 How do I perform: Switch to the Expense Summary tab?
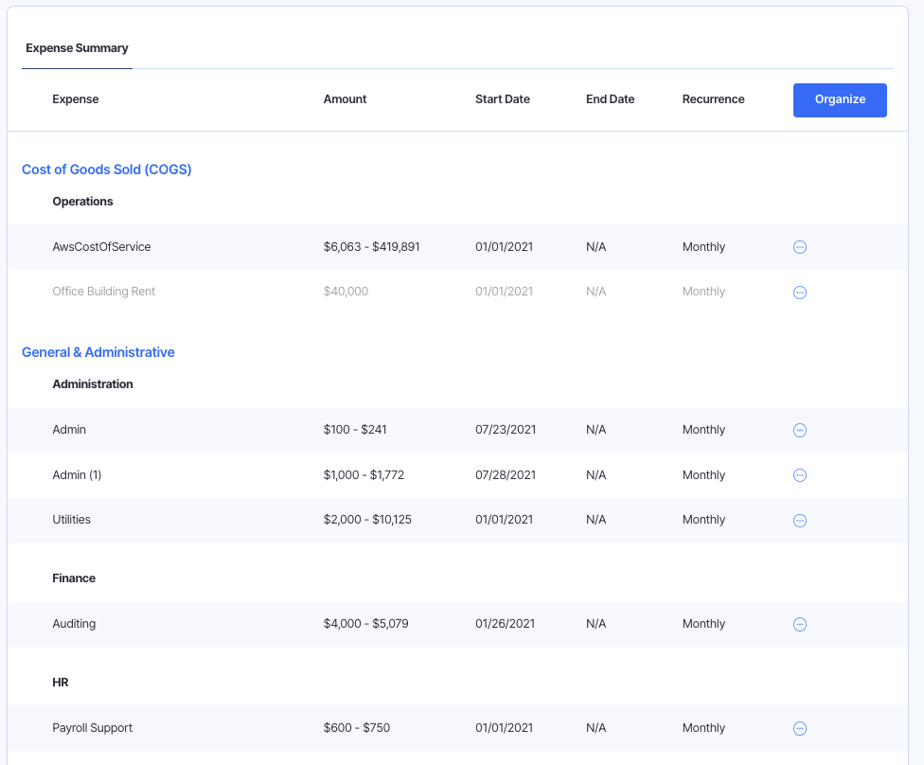[x=77, y=48]
